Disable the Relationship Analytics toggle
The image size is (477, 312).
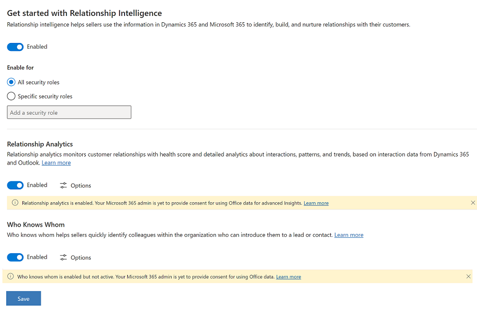[15, 185]
